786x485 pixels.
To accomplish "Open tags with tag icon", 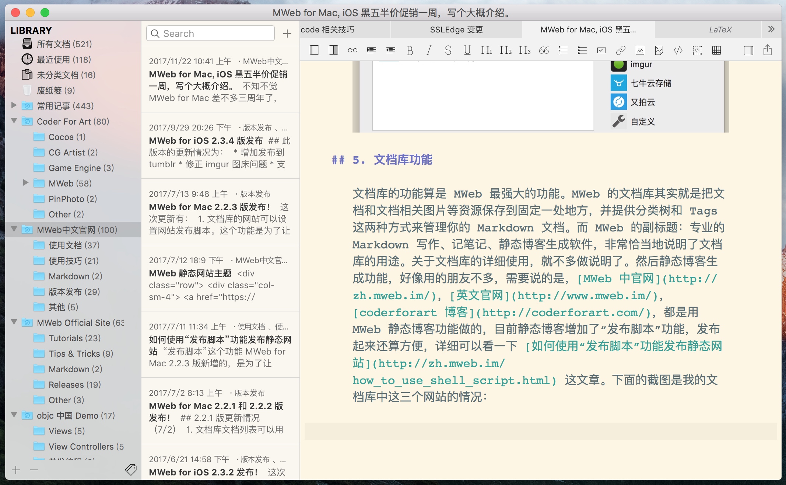I will tap(131, 470).
